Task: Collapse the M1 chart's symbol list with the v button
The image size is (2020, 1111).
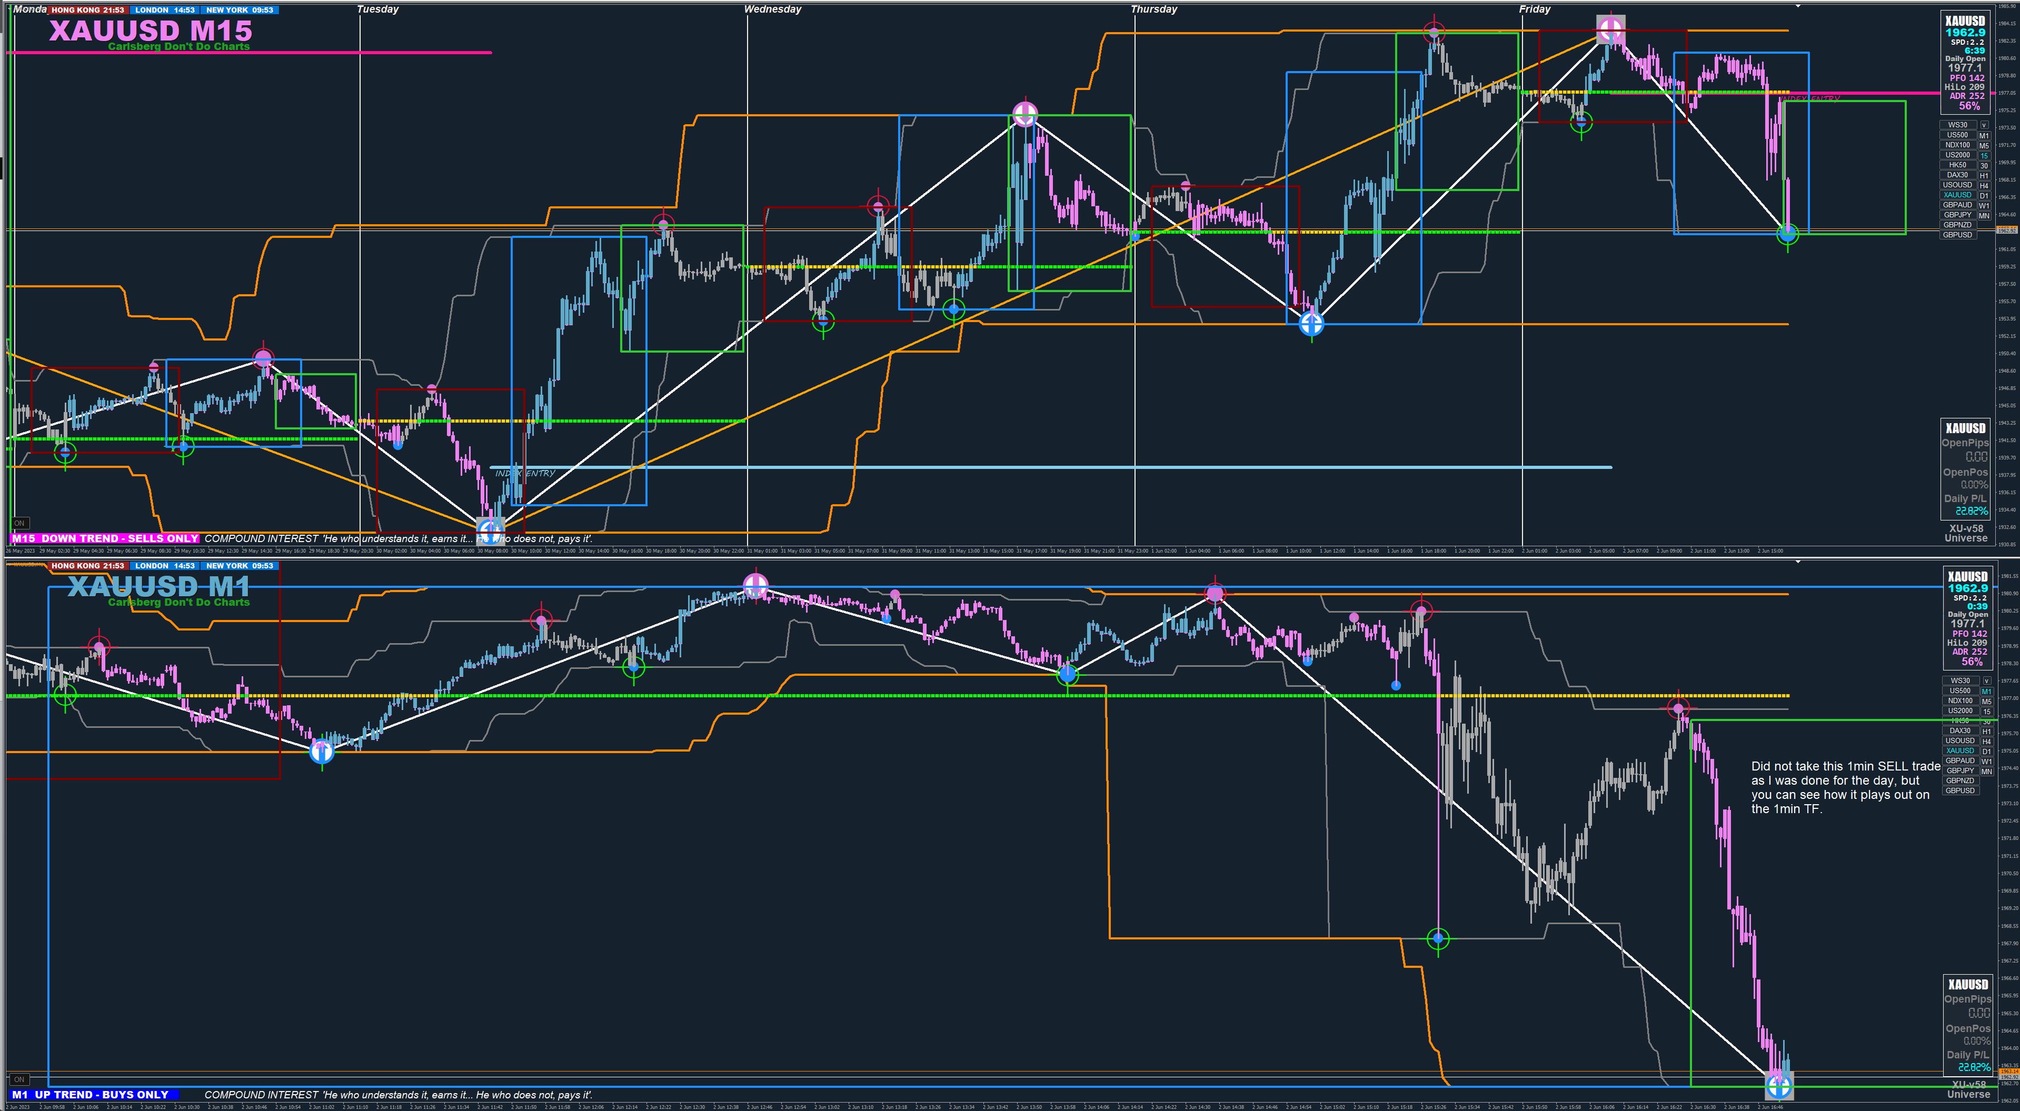Action: pos(1987,680)
